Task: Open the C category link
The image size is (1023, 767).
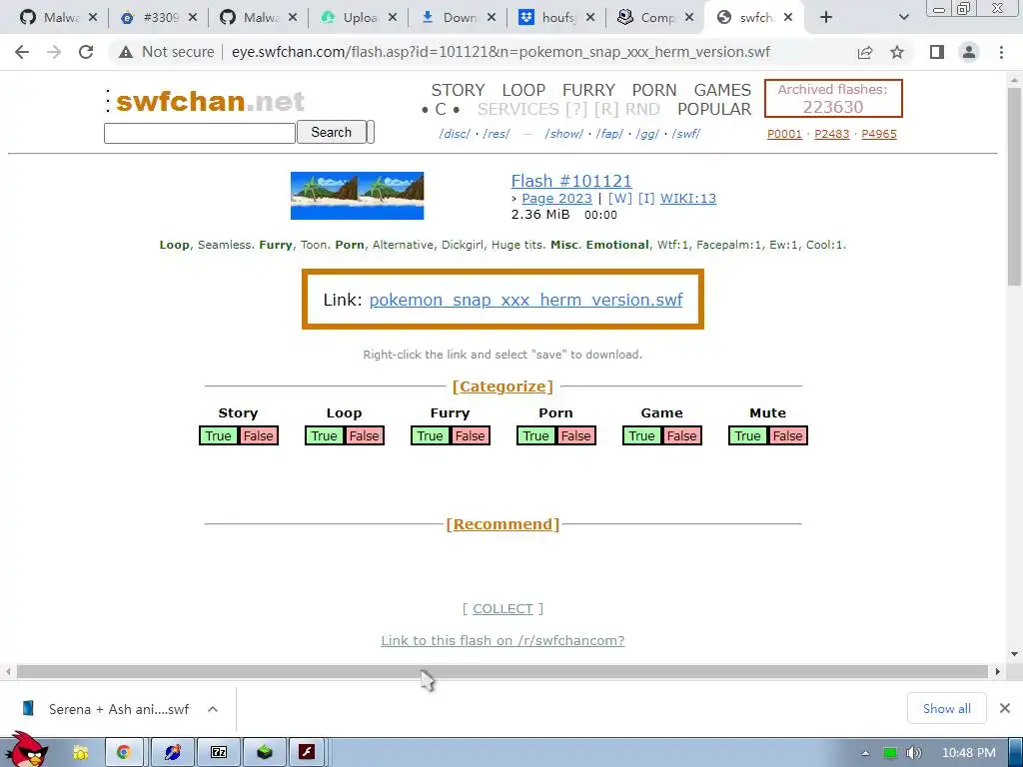Action: click(441, 110)
